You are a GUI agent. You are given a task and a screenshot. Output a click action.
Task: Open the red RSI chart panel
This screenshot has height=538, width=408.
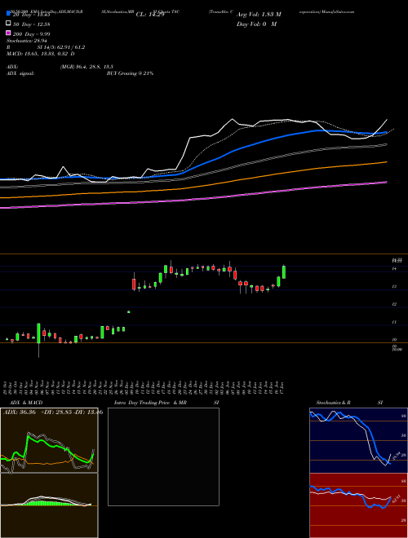[358, 505]
